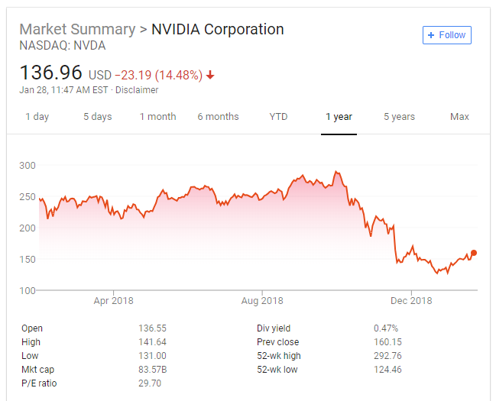The width and height of the screenshot is (496, 401).
Task: Switch to the 5 days range
Action: pos(97,117)
